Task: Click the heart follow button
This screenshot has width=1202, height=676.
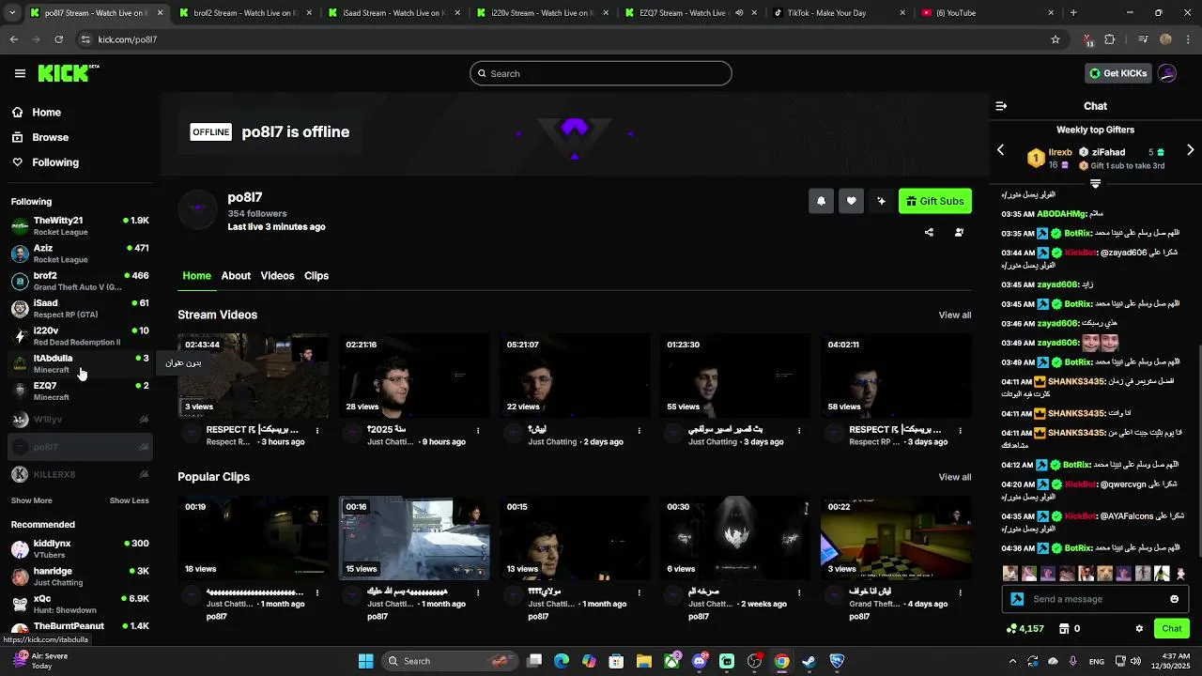Action: click(x=851, y=201)
